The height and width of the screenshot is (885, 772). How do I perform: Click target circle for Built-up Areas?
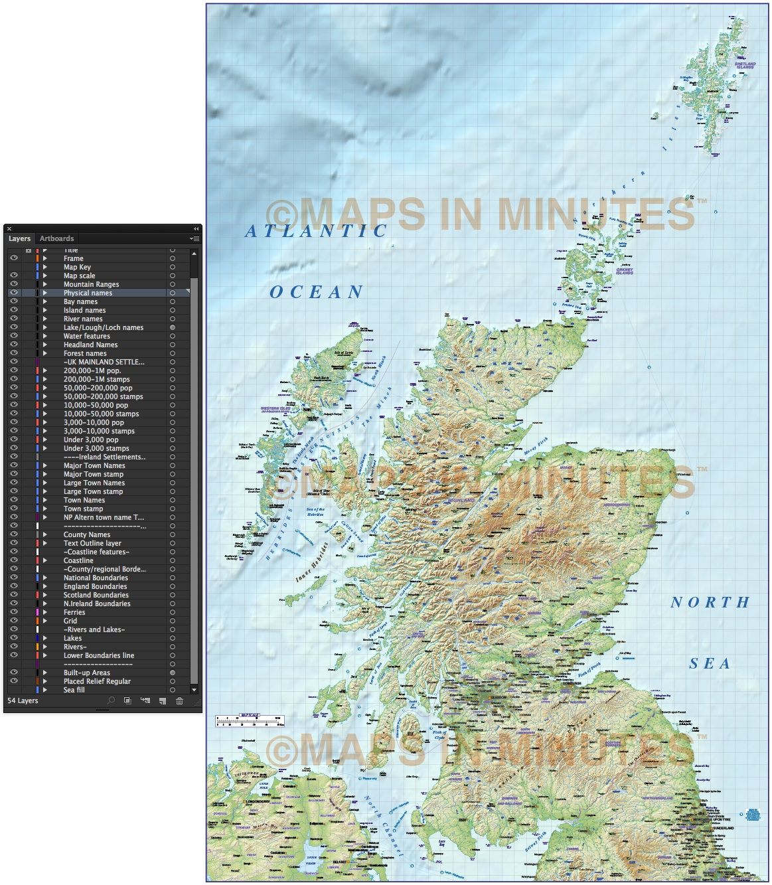point(173,673)
